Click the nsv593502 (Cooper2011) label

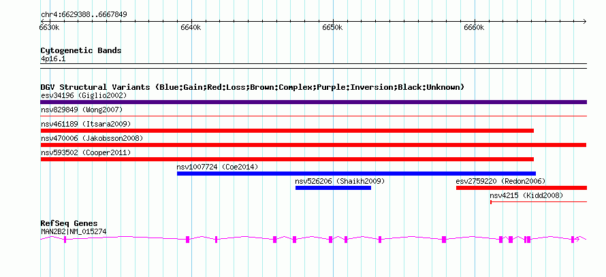(86, 152)
